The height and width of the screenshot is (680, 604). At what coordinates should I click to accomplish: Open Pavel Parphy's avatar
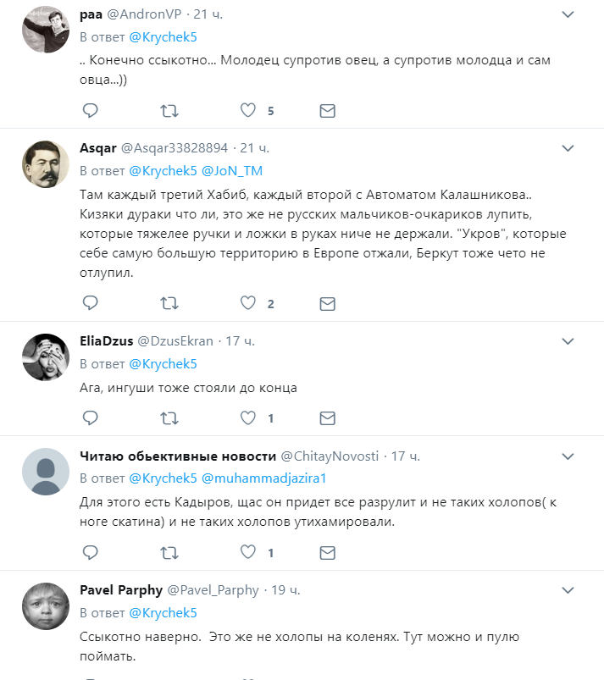44,605
